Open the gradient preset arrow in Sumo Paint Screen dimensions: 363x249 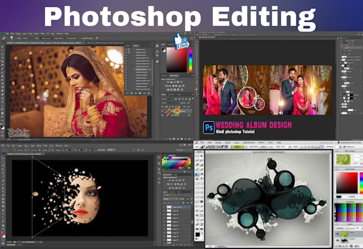(x=246, y=147)
